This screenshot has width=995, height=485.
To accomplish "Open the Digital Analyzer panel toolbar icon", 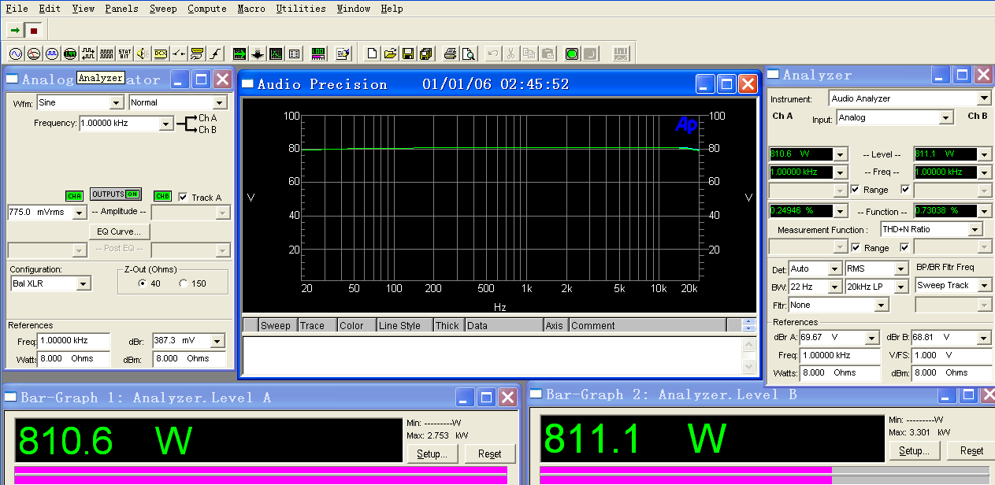I will point(70,54).
